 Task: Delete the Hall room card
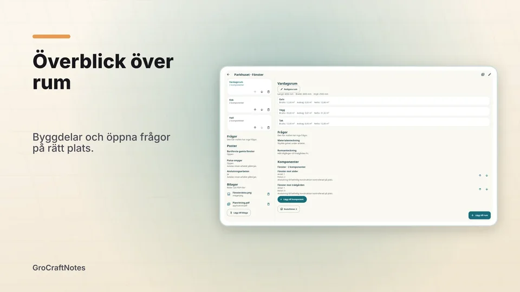pyautogui.click(x=268, y=128)
